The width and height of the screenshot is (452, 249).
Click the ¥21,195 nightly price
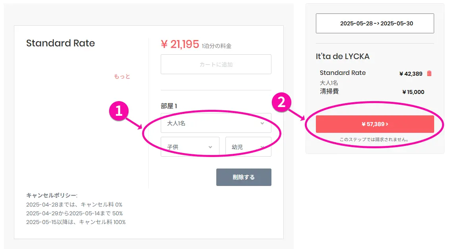pyautogui.click(x=180, y=44)
